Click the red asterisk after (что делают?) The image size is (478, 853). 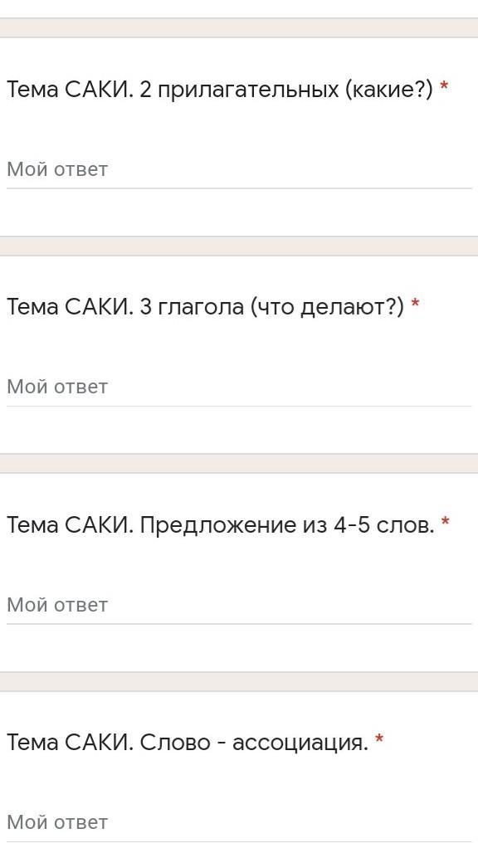[415, 305]
